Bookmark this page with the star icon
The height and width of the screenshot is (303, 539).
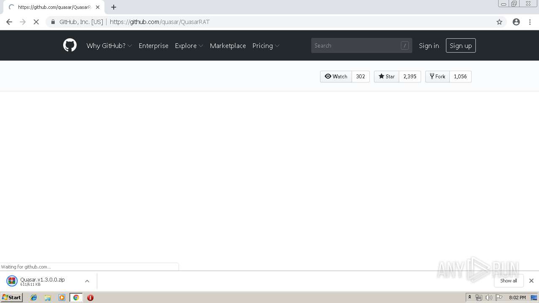[499, 22]
